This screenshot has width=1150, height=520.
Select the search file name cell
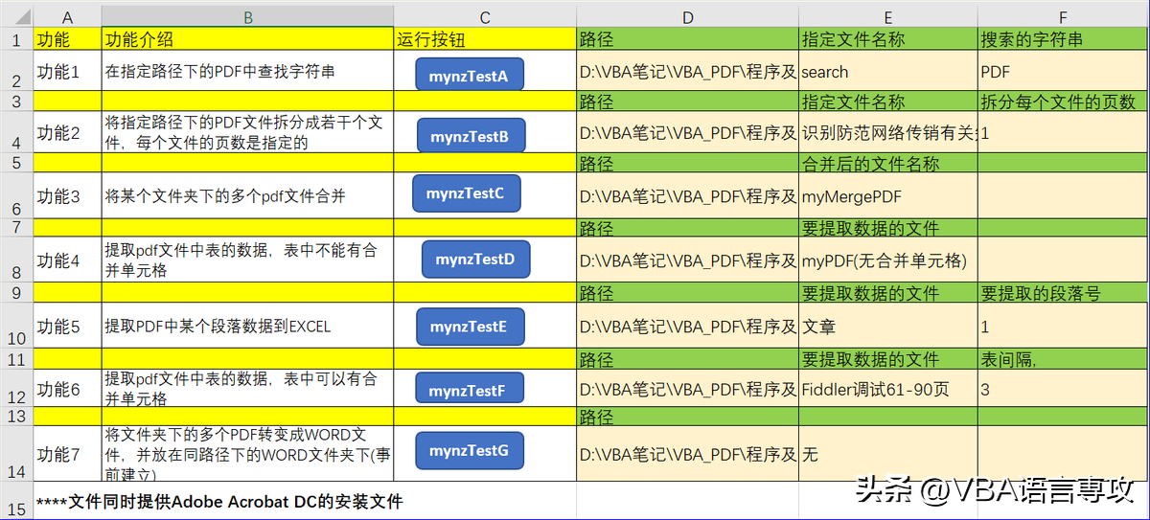(x=888, y=71)
